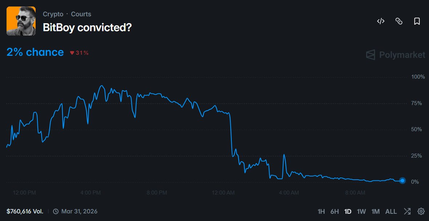Click the Polymarket logo watermark

tap(395, 55)
